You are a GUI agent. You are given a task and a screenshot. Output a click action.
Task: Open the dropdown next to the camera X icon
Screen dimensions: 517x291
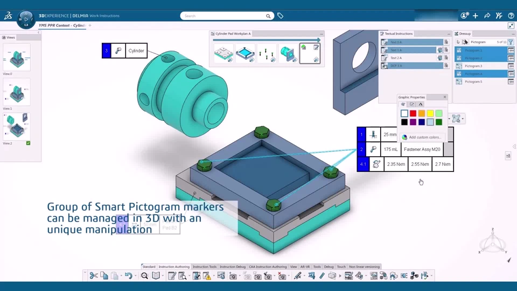pyautogui.click(x=289, y=276)
